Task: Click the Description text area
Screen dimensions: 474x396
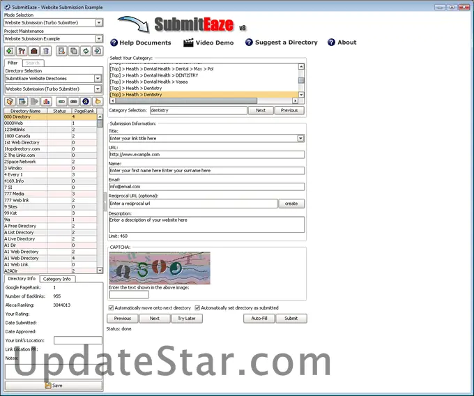Action: coord(207,224)
